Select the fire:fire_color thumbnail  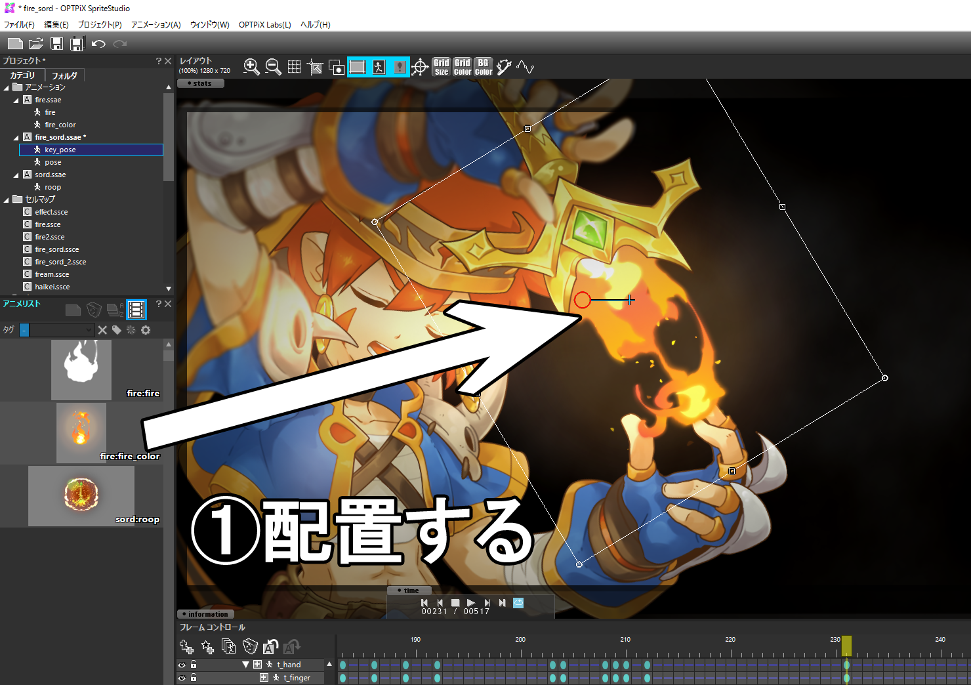pyautogui.click(x=81, y=433)
